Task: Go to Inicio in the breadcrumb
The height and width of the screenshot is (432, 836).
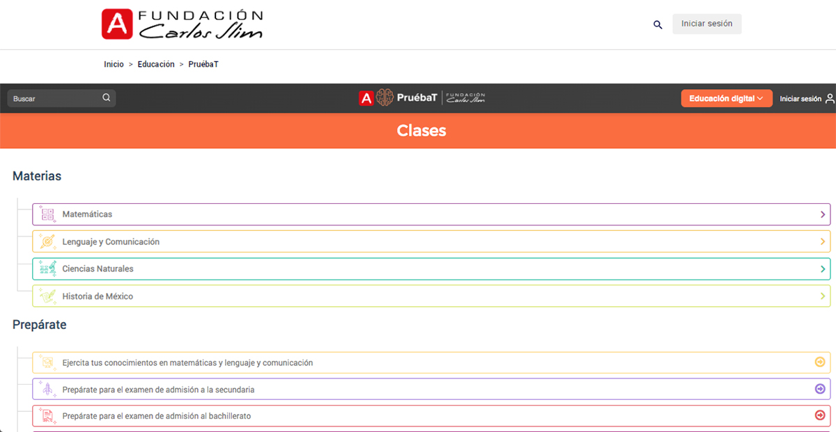Action: pyautogui.click(x=114, y=64)
